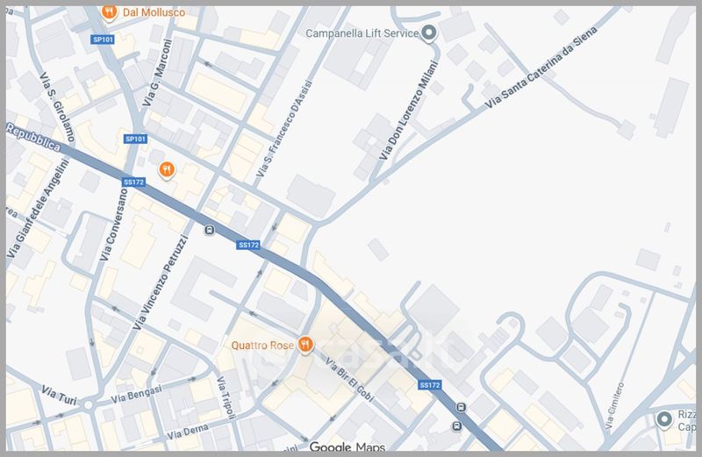The image size is (702, 457).
Task: Click the Via Turi street label
Action: (x=61, y=400)
